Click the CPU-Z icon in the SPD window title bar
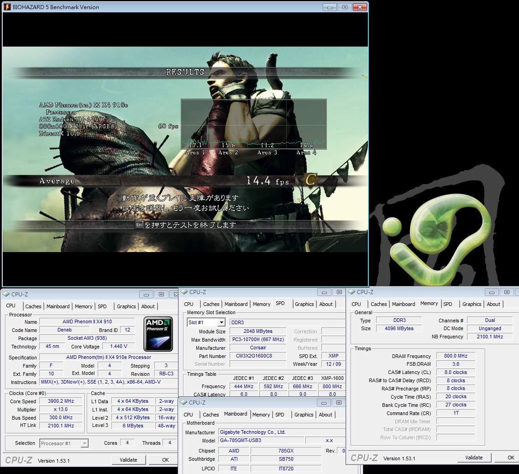The width and height of the screenshot is (519, 474). point(184,292)
